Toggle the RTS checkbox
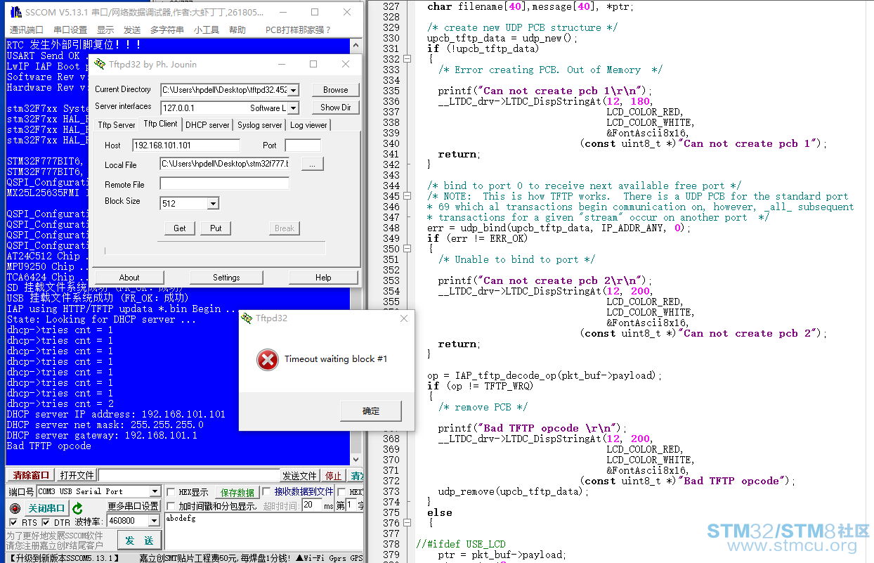Viewport: 874px width, 563px height. coord(13,522)
